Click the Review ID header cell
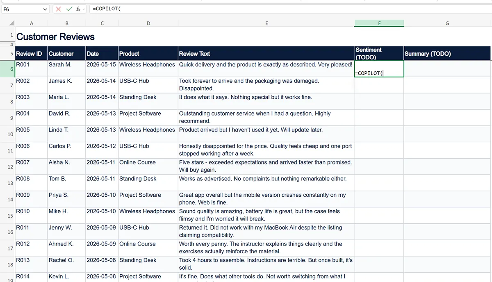 pos(32,53)
